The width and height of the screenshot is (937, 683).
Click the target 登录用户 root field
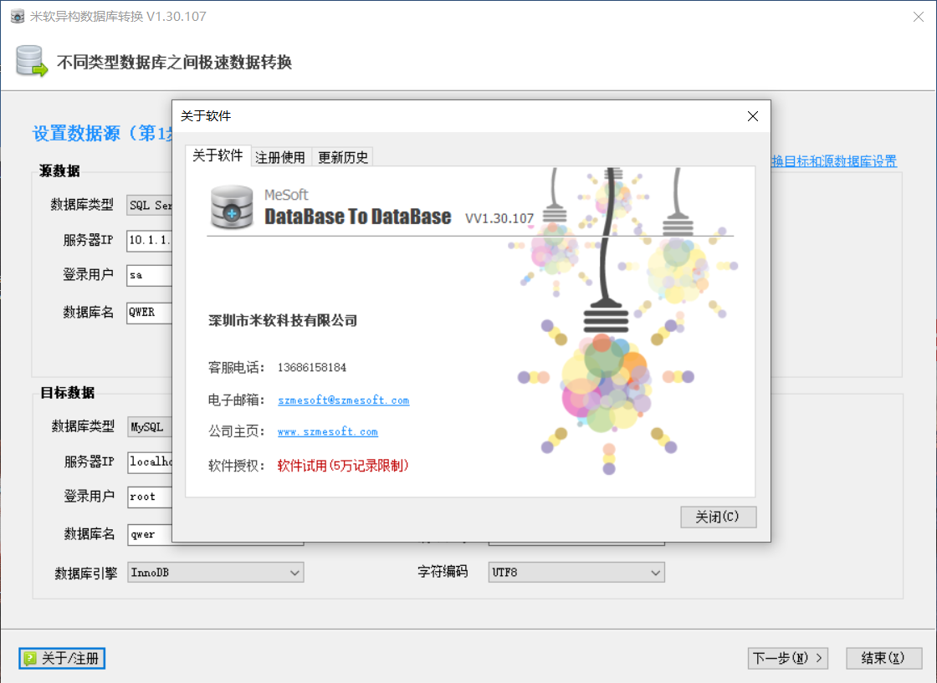click(150, 497)
